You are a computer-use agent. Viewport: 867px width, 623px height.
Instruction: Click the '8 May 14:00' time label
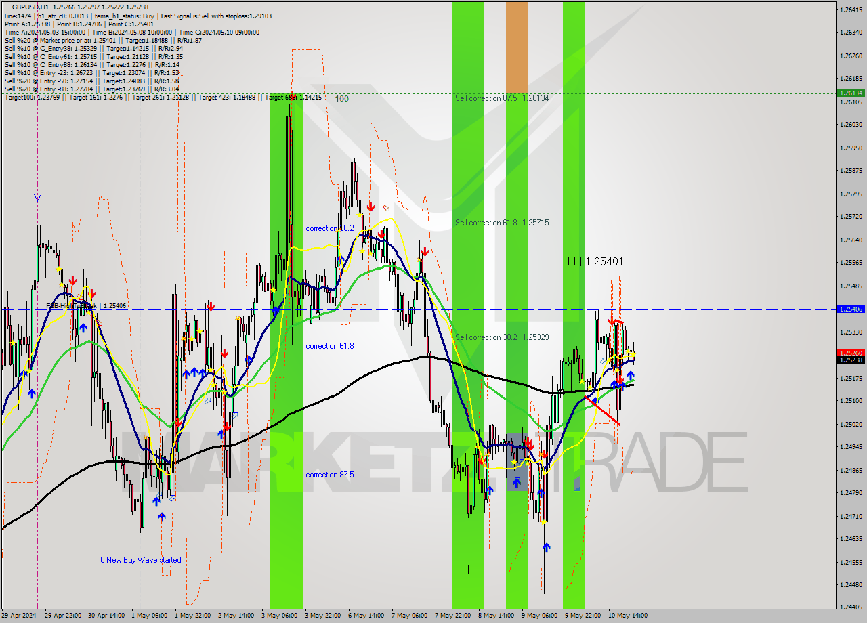496,616
